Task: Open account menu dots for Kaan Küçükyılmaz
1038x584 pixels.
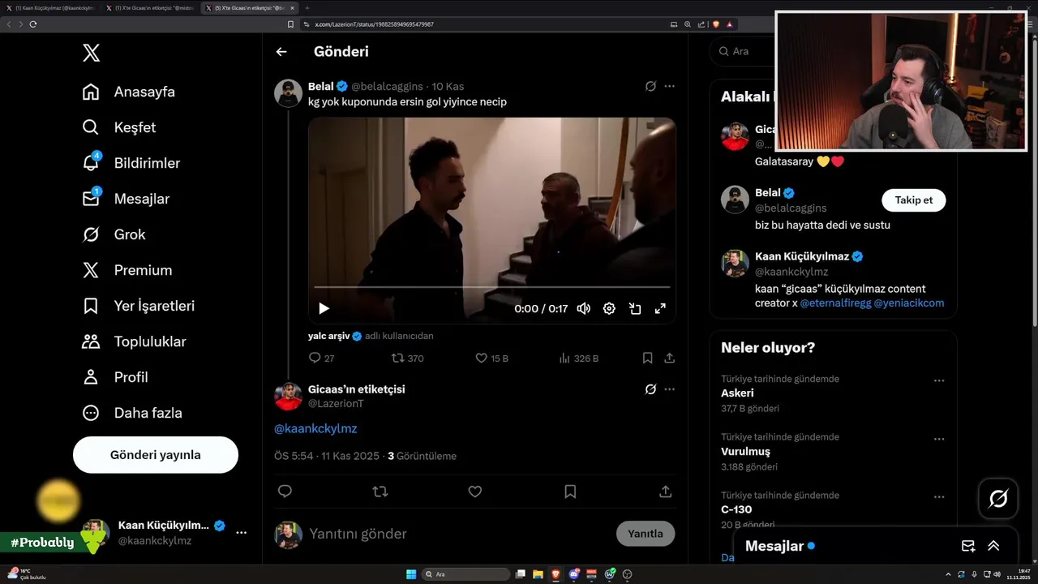Action: [241, 533]
